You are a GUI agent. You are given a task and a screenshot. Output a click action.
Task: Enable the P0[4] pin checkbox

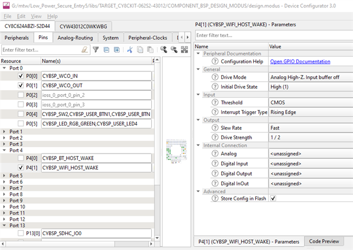point(21,114)
